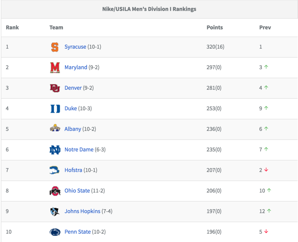The height and width of the screenshot is (242, 298).
Task: Click the Points column header
Action: (215, 27)
